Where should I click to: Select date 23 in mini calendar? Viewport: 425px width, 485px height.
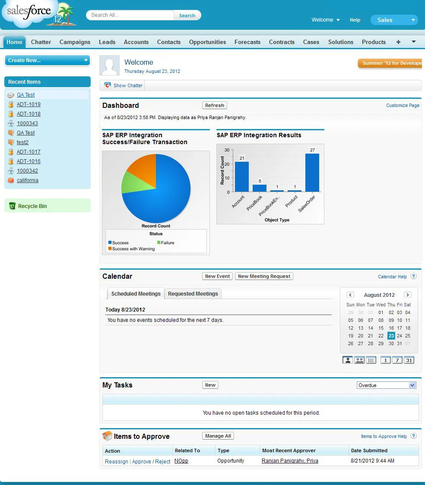[x=391, y=336]
